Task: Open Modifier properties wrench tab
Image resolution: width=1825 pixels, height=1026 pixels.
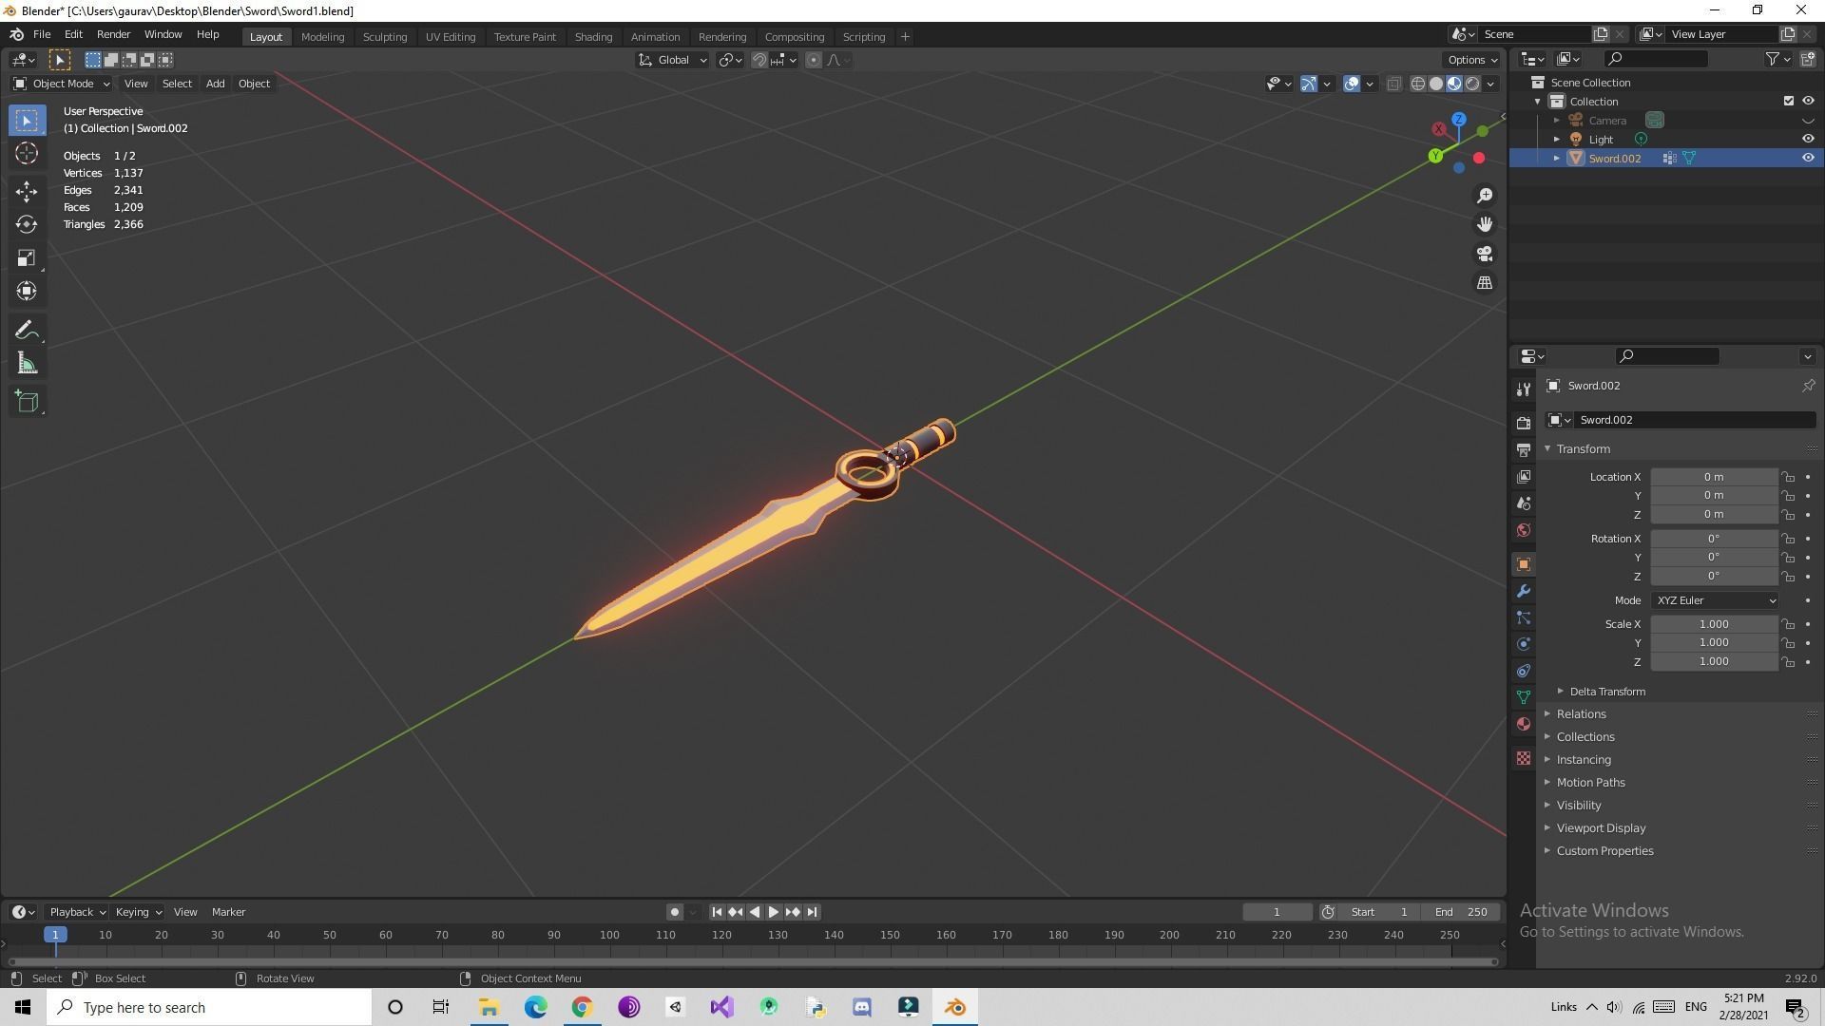Action: click(x=1524, y=591)
